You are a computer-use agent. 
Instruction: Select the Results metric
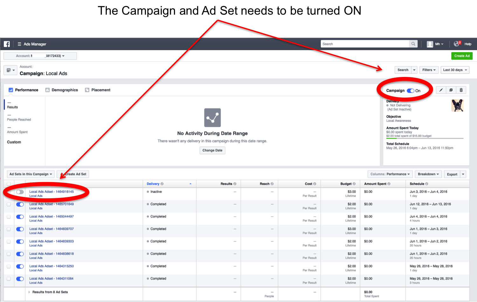tap(12, 105)
